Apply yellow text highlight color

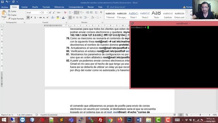(x=58, y=17)
